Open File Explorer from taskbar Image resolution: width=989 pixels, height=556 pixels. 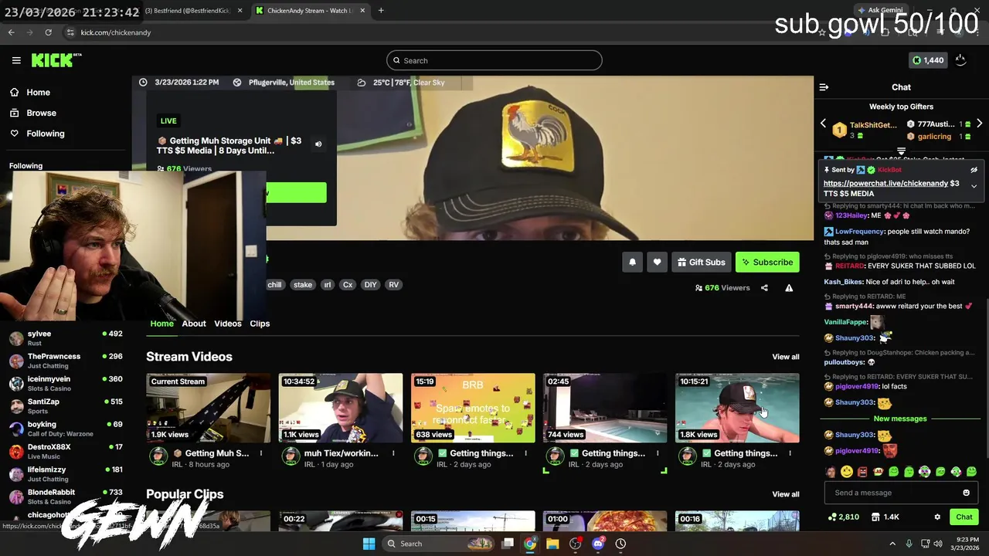pos(552,544)
